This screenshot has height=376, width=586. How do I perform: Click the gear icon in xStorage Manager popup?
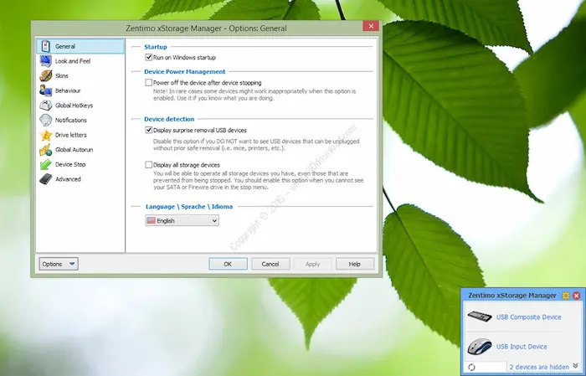pyautogui.click(x=566, y=296)
